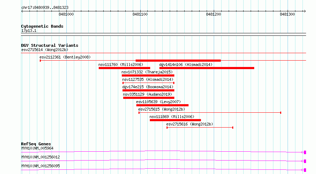Click the 8481000 ruler position
Image resolution: width=316 pixels, height=174 pixels.
tap(66, 14)
